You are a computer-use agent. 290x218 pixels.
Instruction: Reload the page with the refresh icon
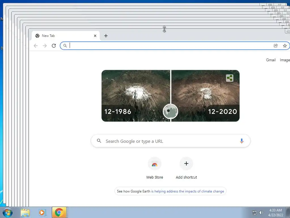[x=54, y=46]
